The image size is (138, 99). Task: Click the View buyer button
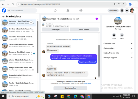click(55, 29)
